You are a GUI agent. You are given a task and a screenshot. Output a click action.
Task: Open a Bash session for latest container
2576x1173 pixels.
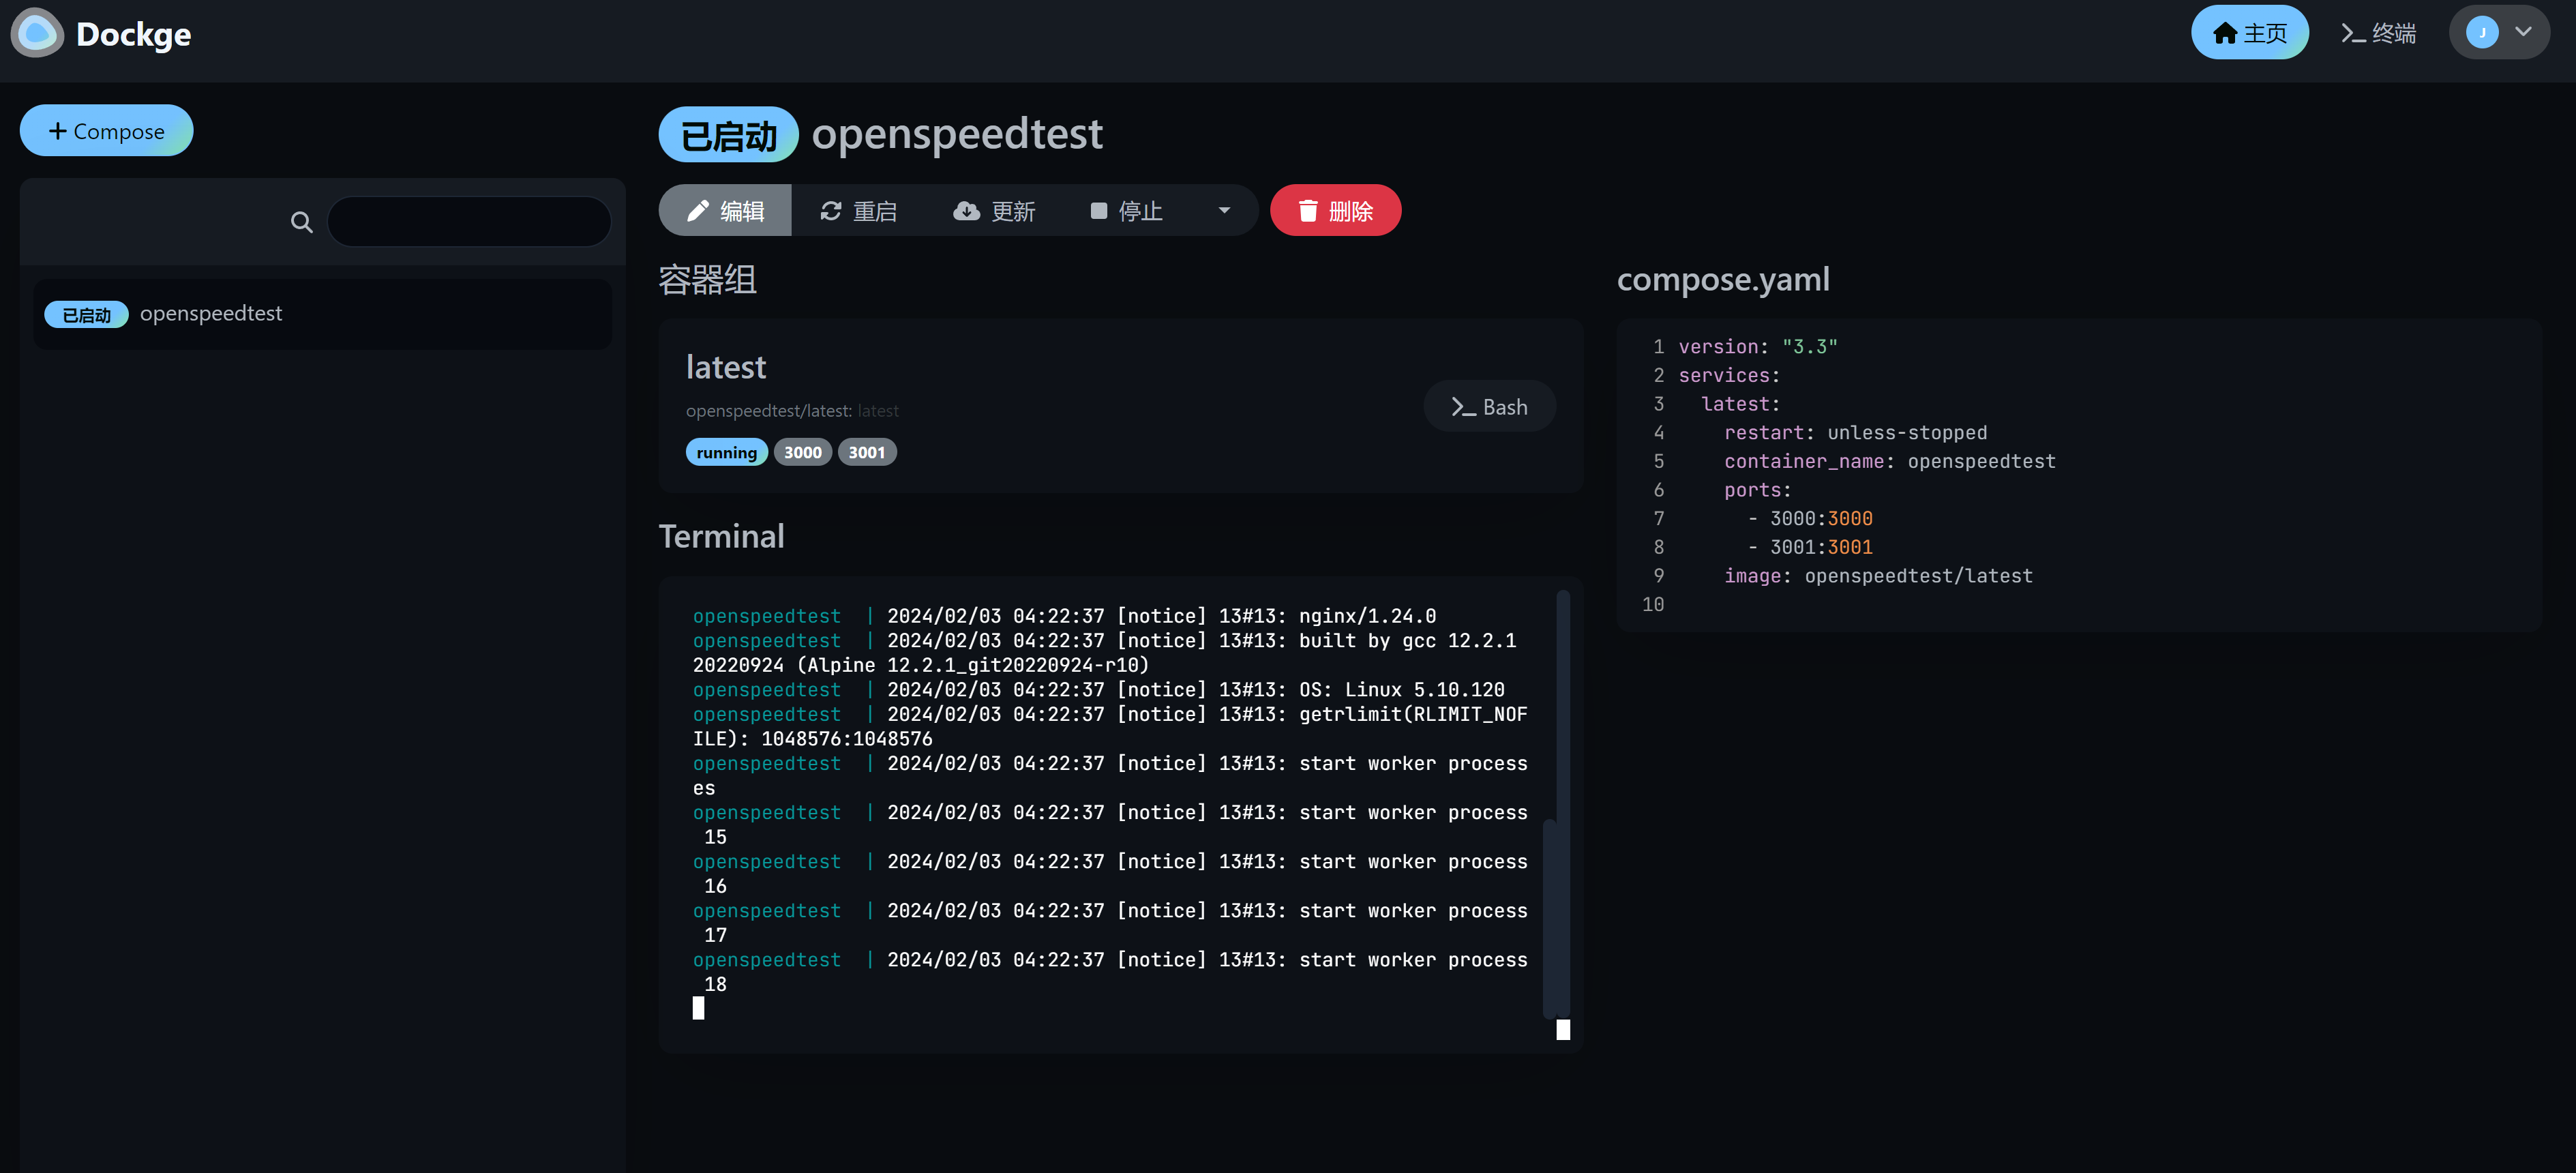(x=1489, y=406)
